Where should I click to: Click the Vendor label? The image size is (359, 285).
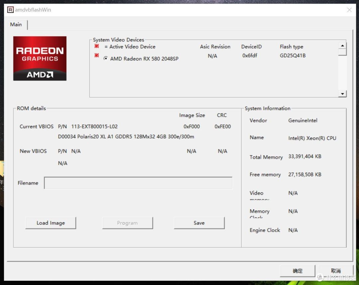click(x=258, y=121)
